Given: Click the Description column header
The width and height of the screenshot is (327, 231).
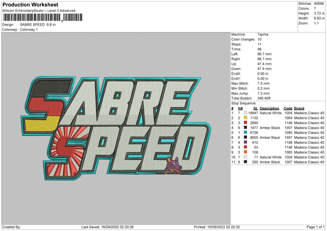Looking at the screenshot, I should click(269, 108).
